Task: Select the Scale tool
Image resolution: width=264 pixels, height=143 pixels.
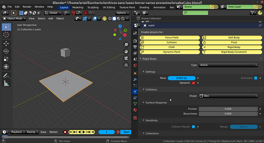Action: click(x=6, y=59)
